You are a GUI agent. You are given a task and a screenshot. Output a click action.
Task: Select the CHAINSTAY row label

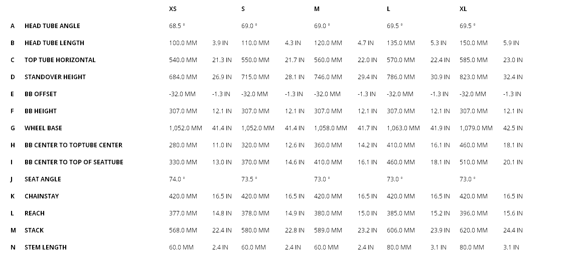click(42, 196)
